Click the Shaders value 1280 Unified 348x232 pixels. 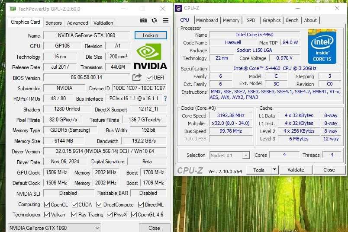coord(67,109)
